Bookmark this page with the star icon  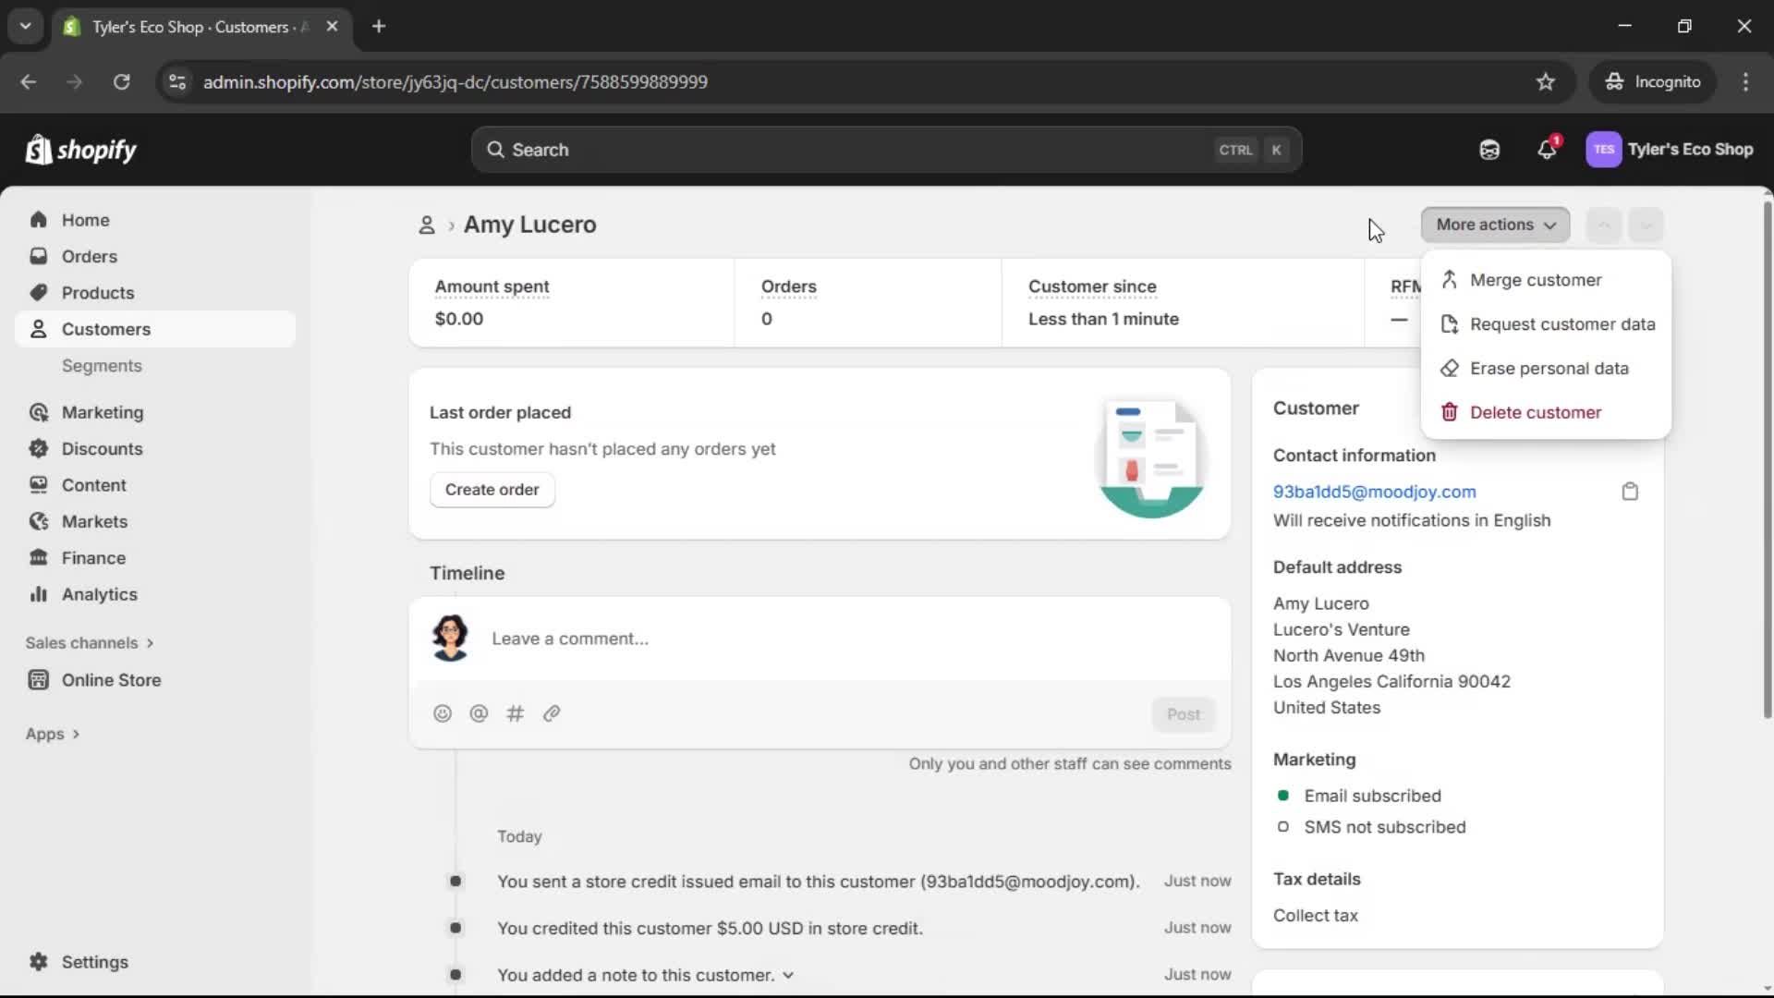pos(1546,81)
